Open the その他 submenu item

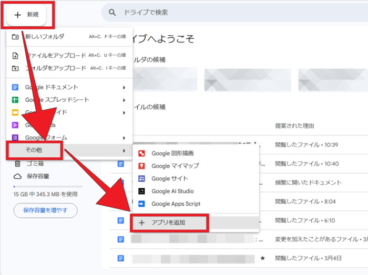pyautogui.click(x=69, y=150)
